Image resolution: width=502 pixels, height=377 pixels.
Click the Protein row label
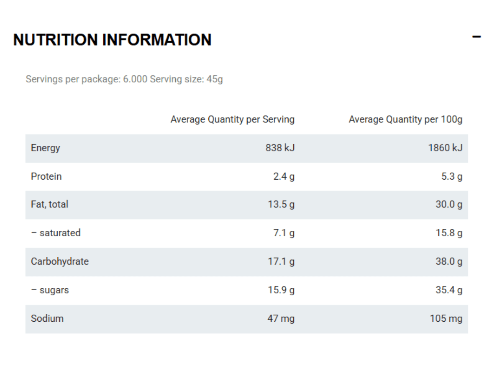click(46, 176)
